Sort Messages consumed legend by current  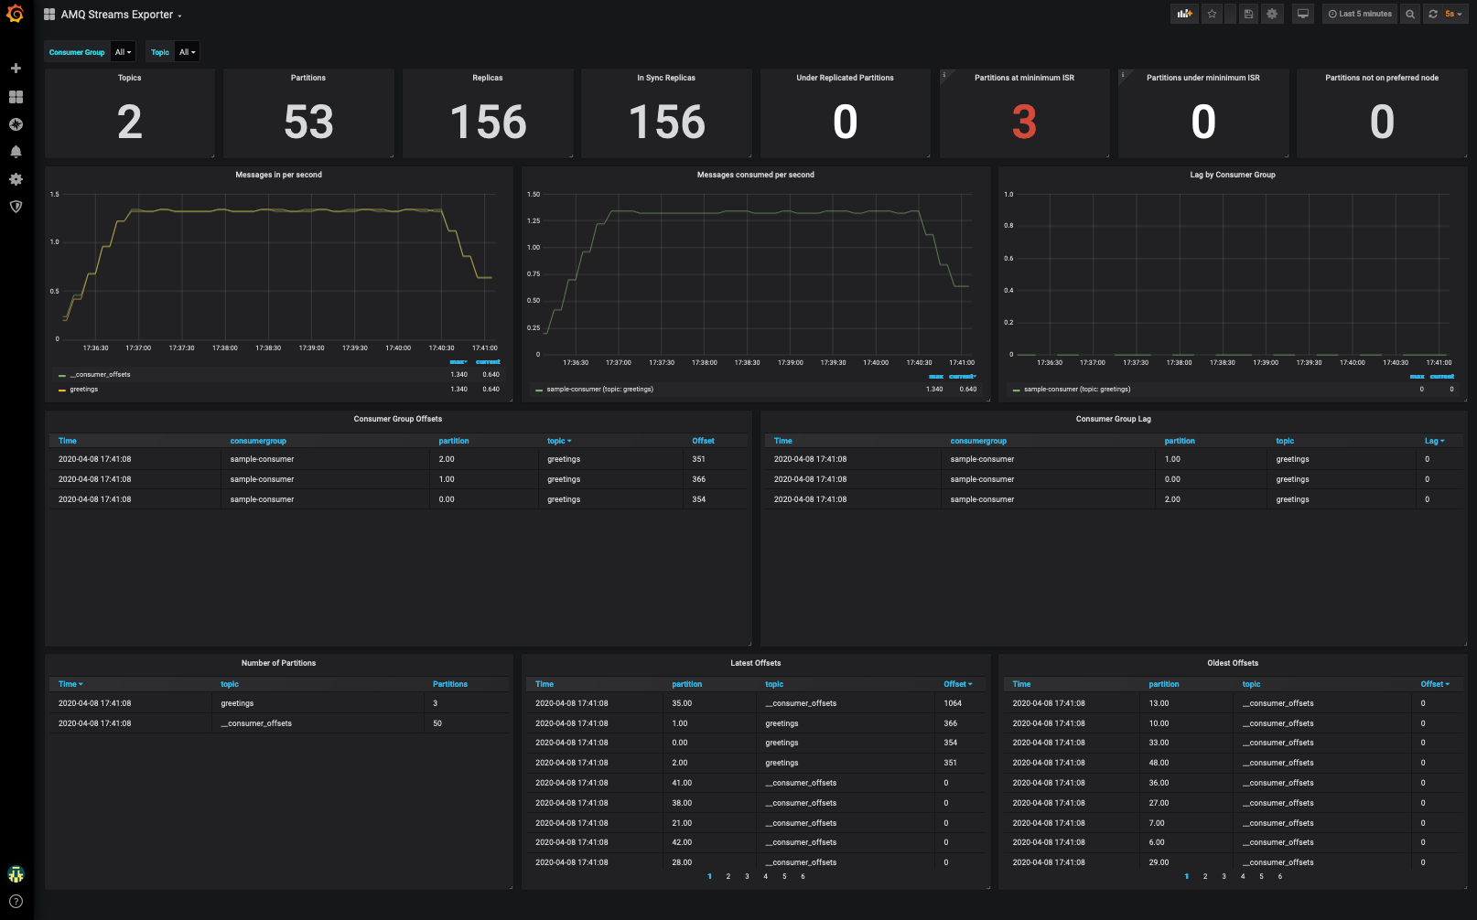coord(962,377)
